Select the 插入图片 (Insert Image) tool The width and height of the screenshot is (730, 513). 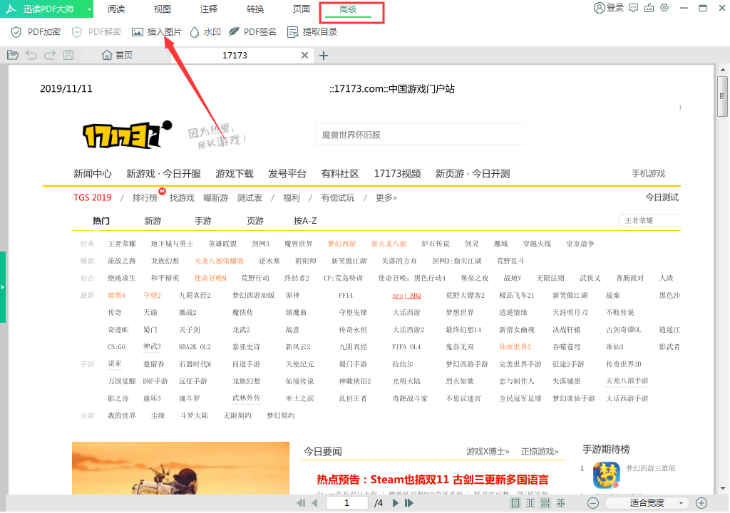click(157, 32)
